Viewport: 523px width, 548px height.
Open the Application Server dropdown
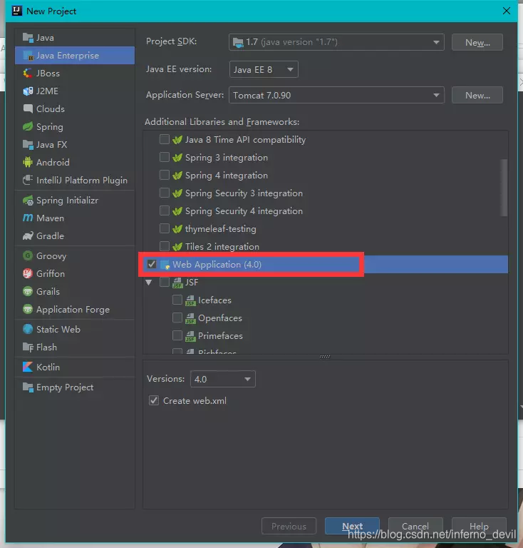[x=336, y=95]
